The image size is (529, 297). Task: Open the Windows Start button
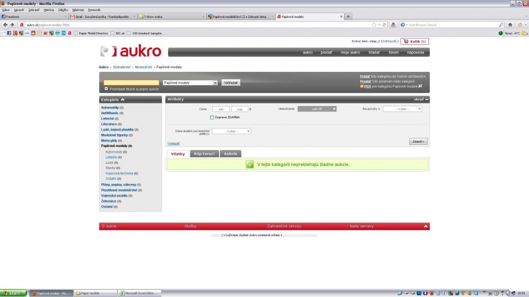[x=13, y=293]
